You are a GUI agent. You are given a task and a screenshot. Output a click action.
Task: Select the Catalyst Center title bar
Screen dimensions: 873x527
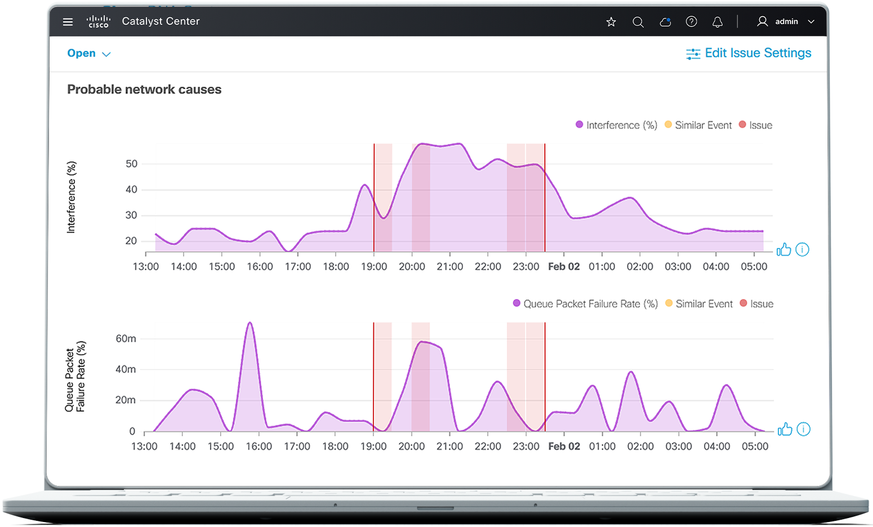(161, 21)
